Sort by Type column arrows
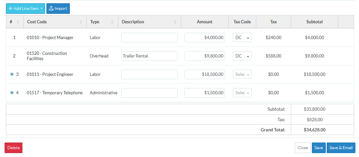 (112, 22)
